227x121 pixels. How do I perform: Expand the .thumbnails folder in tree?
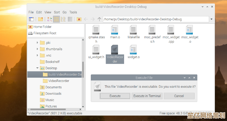(x=38, y=49)
